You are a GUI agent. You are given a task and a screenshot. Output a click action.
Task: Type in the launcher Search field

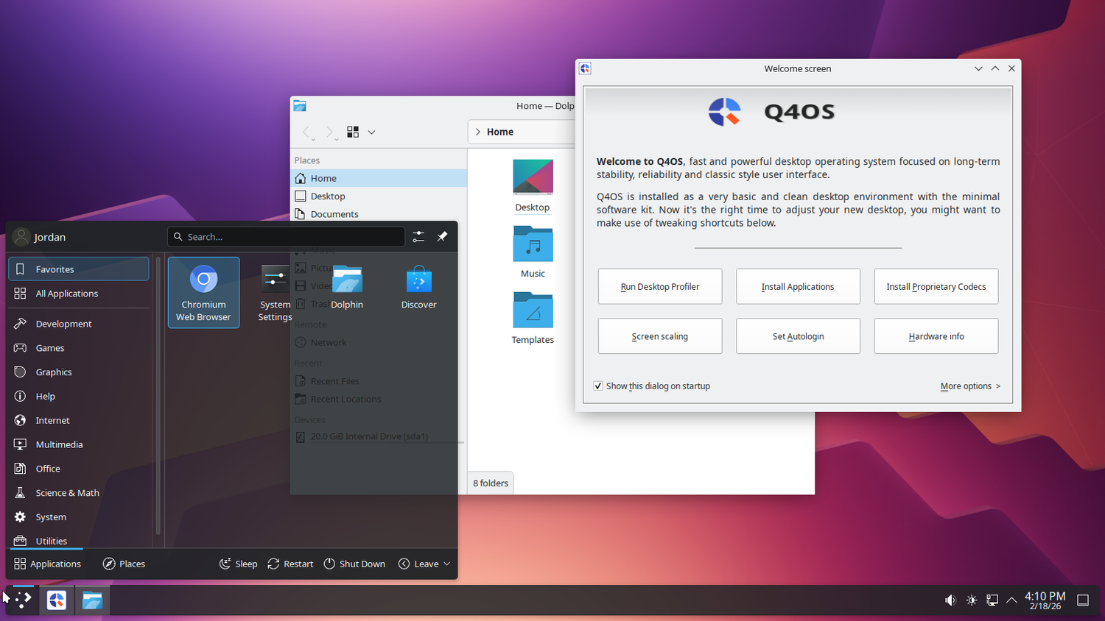pos(286,237)
